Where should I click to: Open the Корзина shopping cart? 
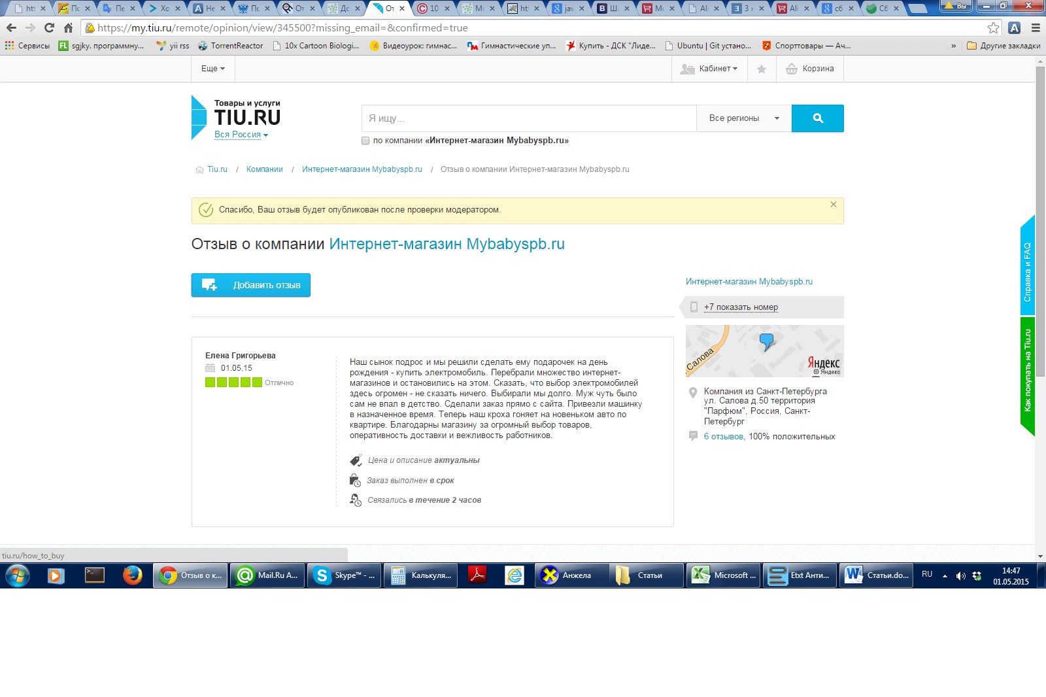point(810,69)
